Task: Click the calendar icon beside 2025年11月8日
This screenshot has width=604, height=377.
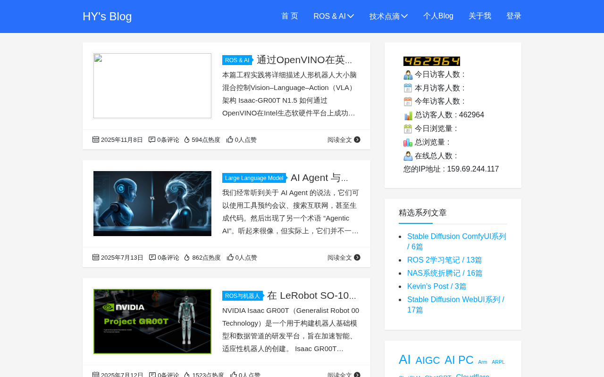Action: [x=96, y=139]
